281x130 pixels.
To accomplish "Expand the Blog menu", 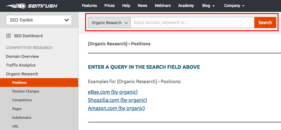I will point(208,6).
